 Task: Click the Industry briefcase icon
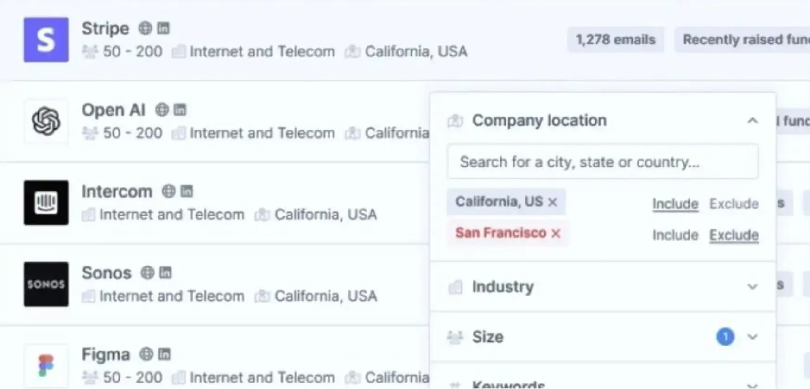(456, 287)
